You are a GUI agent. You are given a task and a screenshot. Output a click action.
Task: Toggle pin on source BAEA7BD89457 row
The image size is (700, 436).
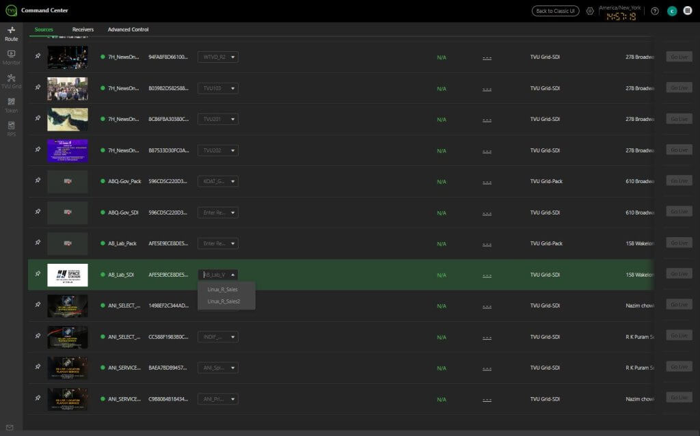[38, 367]
